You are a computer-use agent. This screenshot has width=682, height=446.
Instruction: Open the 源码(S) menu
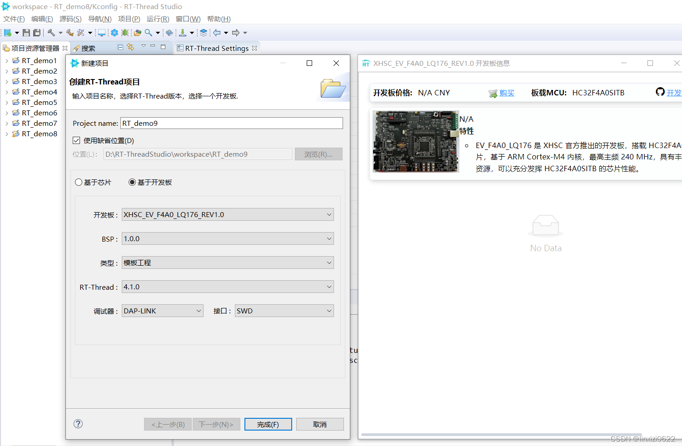[70, 19]
